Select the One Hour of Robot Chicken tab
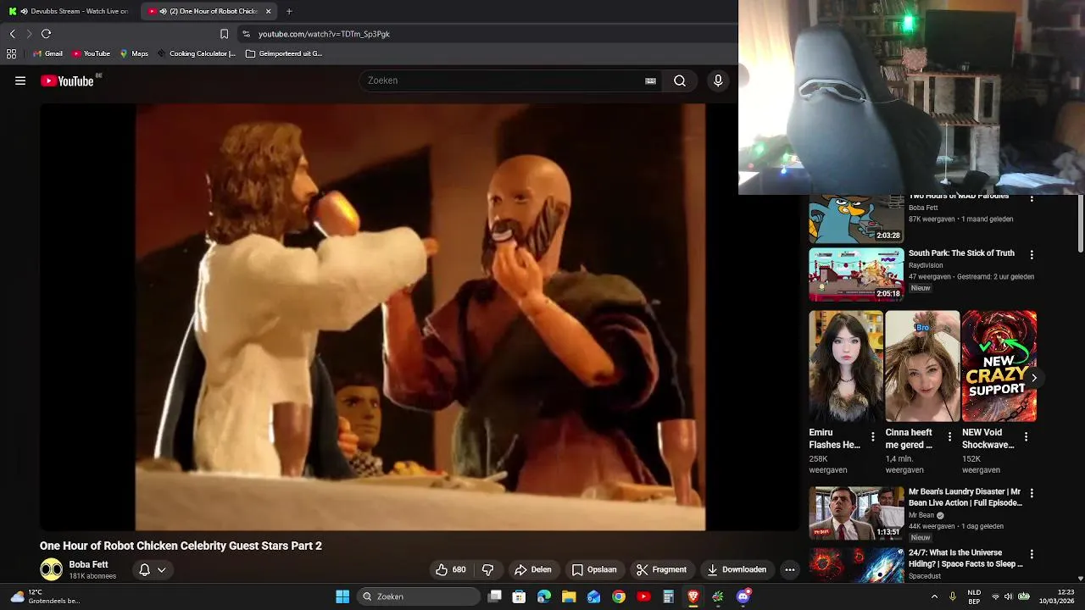Screen dimensions: 1085x610 pos(208,11)
